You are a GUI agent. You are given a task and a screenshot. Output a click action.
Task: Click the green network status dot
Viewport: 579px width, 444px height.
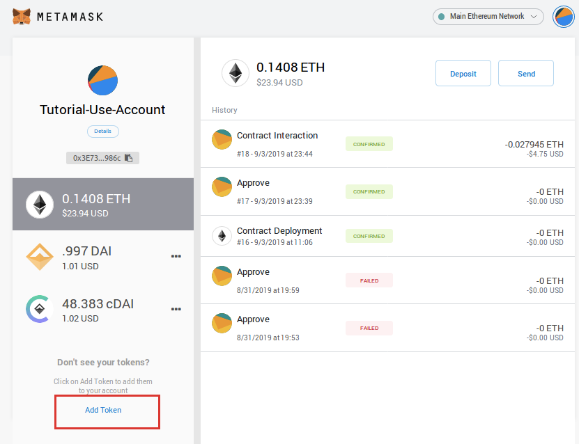coord(441,17)
